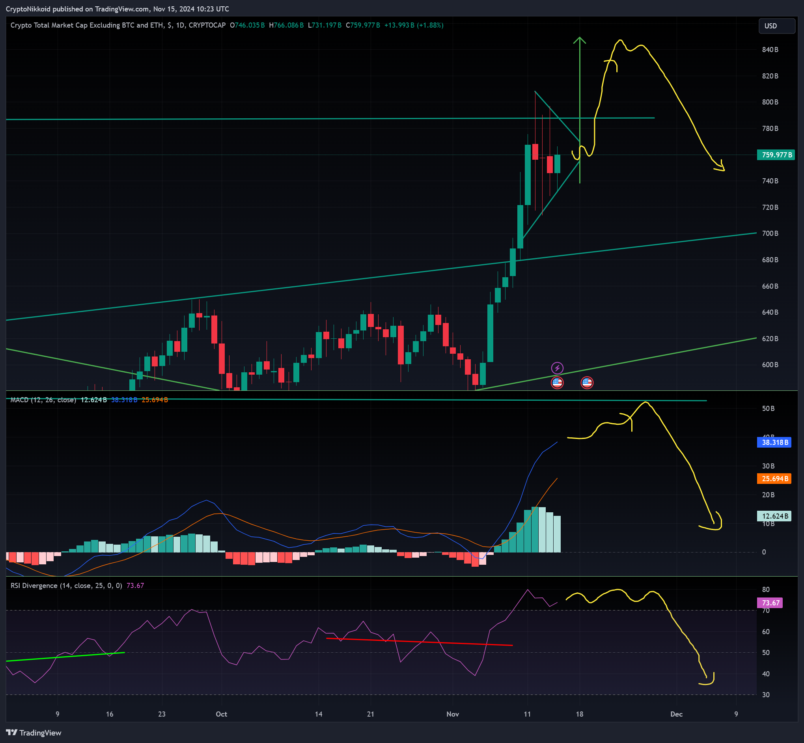Select the 759.977 B current price label
The width and height of the screenshot is (804, 743).
pos(776,155)
